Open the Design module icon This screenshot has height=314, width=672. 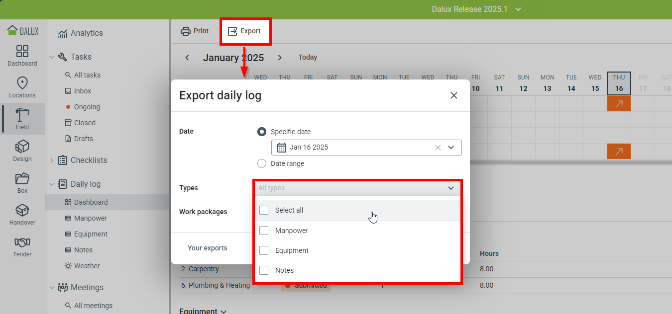[22, 151]
